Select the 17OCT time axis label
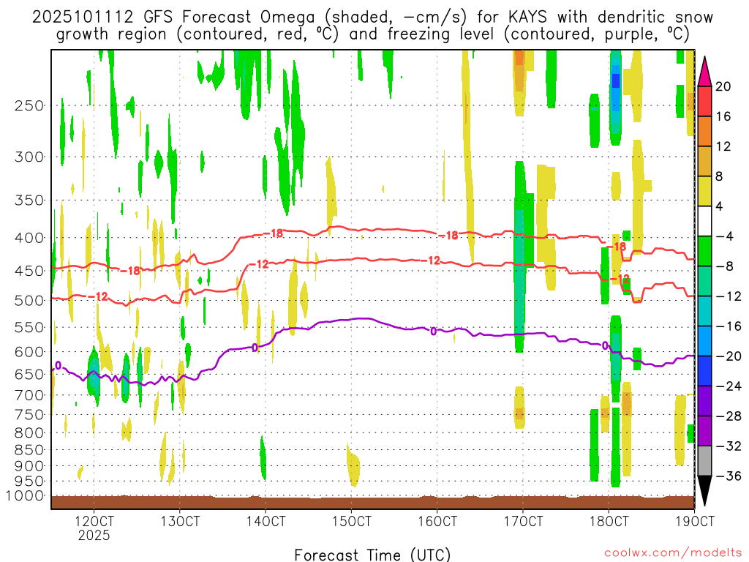This screenshot has width=749, height=562. point(522,521)
